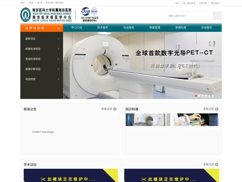
Task: Click the 知识科普 section title
Action: coord(132,109)
